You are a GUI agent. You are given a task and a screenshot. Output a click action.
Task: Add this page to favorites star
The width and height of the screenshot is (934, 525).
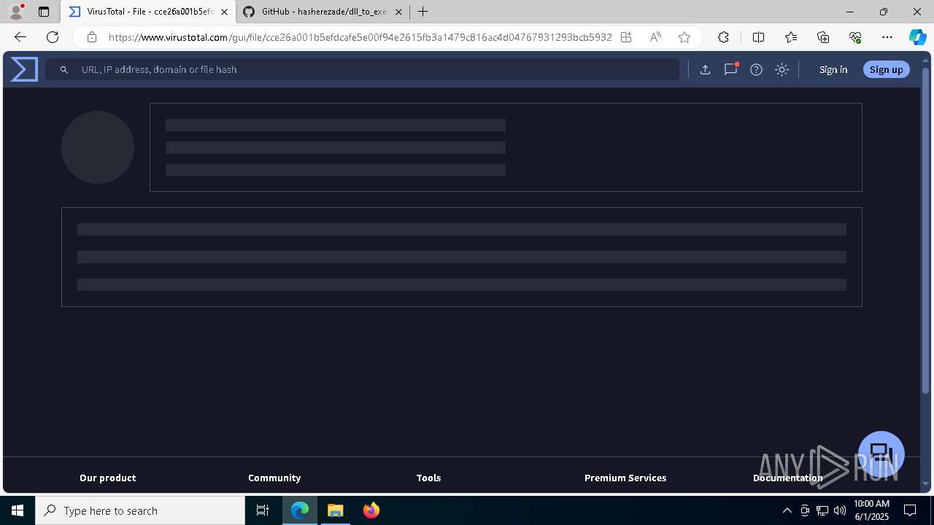click(684, 37)
